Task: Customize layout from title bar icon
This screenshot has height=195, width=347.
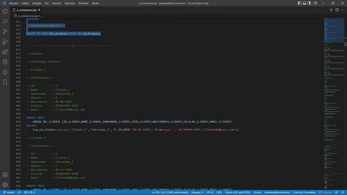Action: pyautogui.click(x=316, y=3)
